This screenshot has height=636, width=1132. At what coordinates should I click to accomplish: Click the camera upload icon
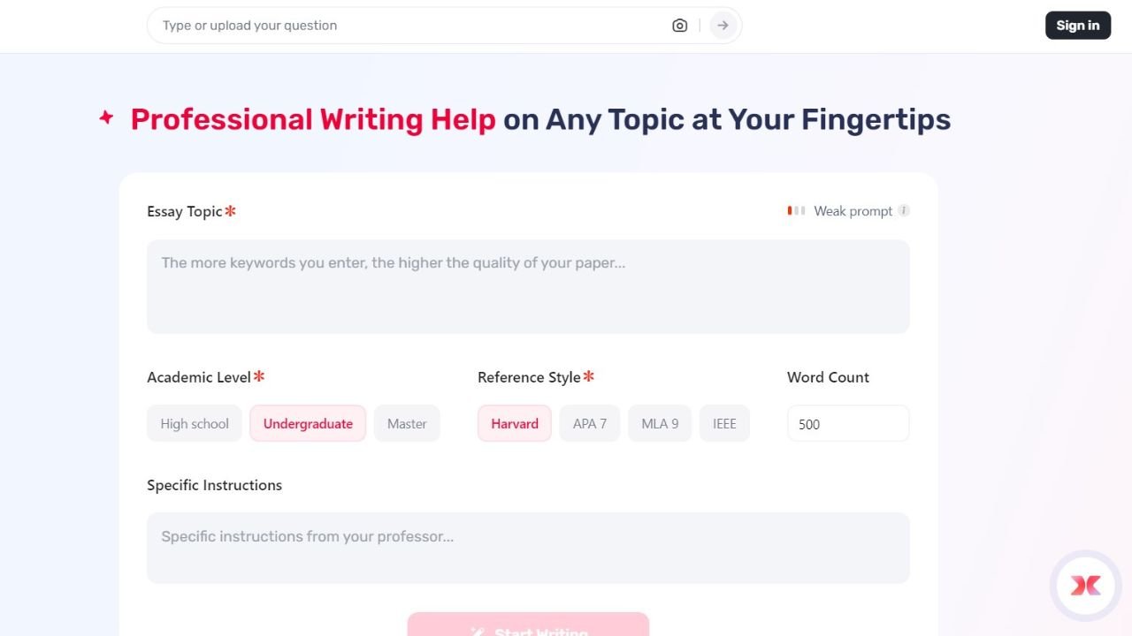679,25
